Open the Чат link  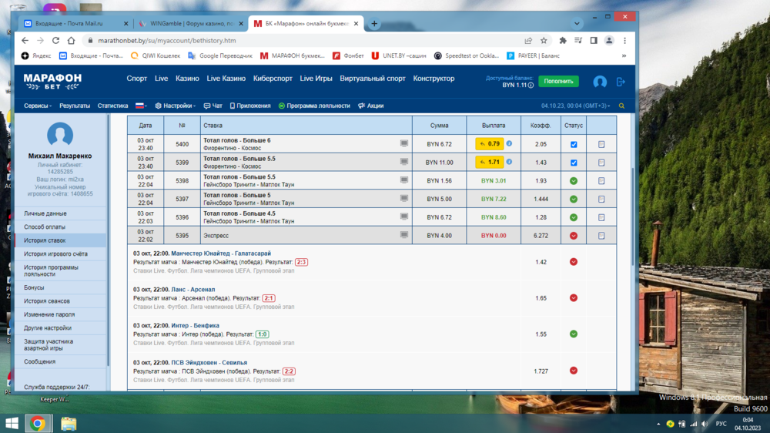(213, 106)
